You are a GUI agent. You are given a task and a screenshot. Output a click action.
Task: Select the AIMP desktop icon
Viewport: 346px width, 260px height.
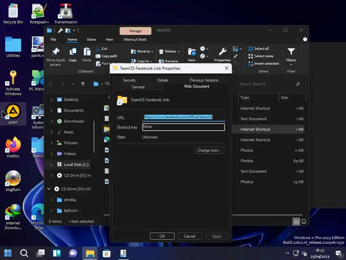13,114
